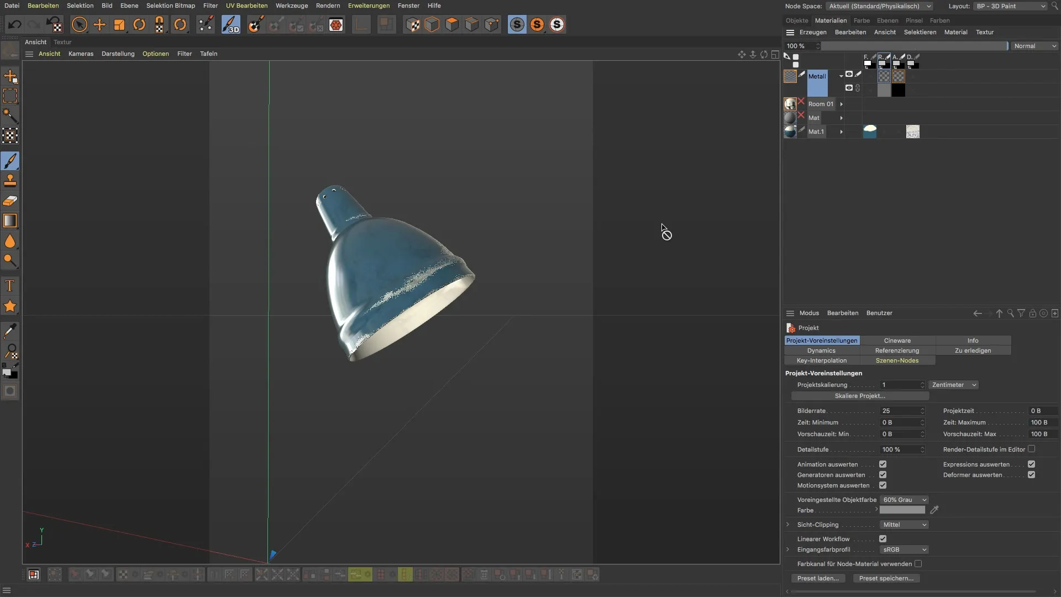Uncheck the Deformer auswerten checkbox

(1031, 475)
